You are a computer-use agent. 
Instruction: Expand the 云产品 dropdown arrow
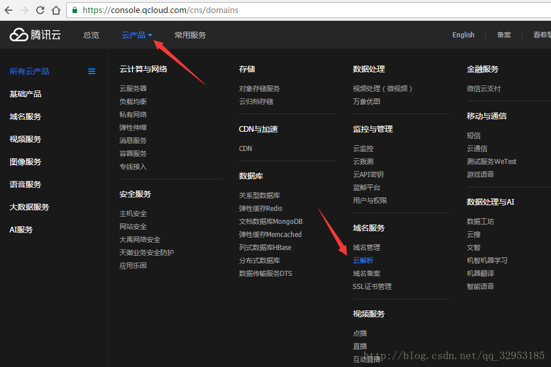150,35
